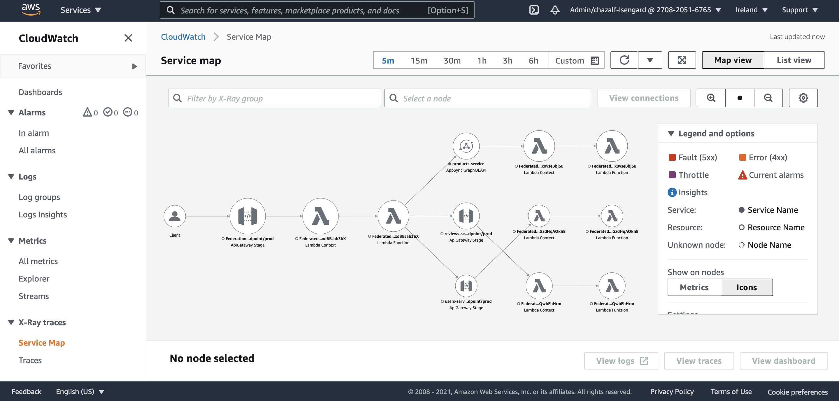Open the refresh interval dropdown arrow
Screen dimensions: 839x401
(650, 60)
